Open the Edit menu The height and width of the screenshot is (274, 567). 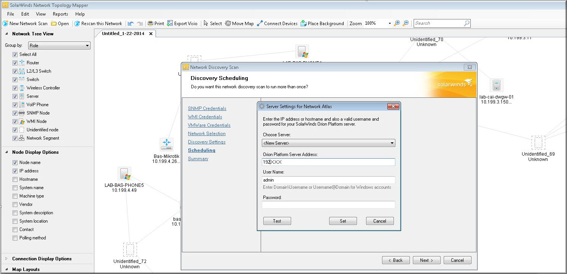[x=25, y=14]
